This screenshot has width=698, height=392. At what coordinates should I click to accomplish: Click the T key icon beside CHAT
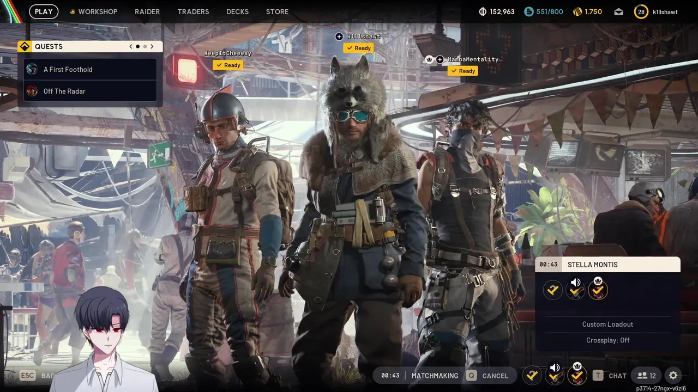tap(598, 376)
